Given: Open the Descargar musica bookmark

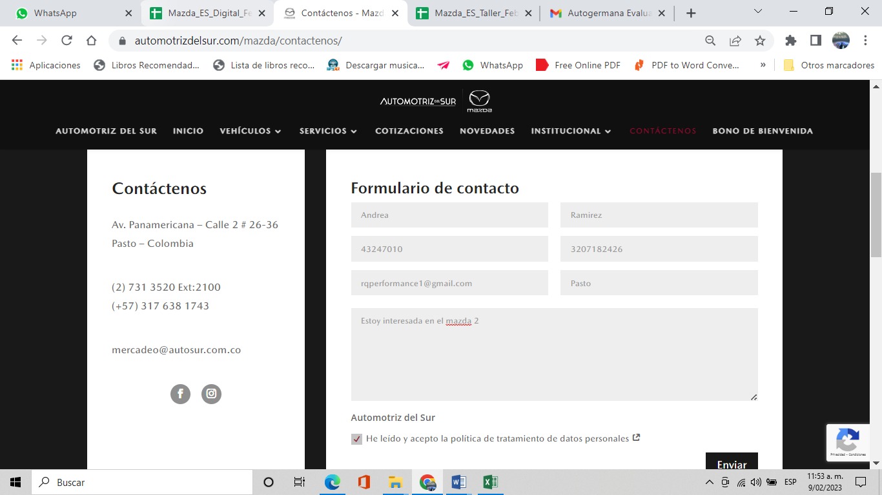Looking at the screenshot, I should point(375,65).
